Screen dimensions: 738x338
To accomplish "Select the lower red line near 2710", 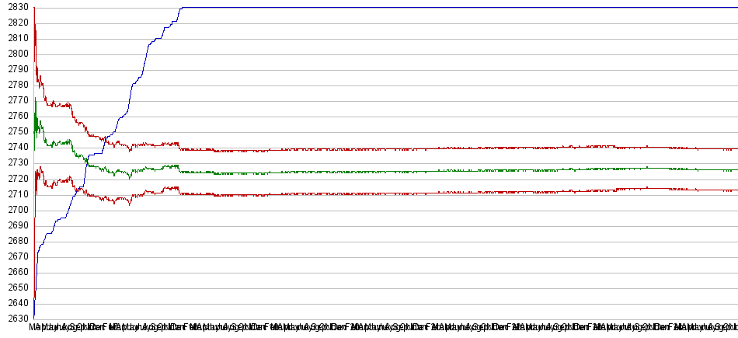I will click(388, 193).
